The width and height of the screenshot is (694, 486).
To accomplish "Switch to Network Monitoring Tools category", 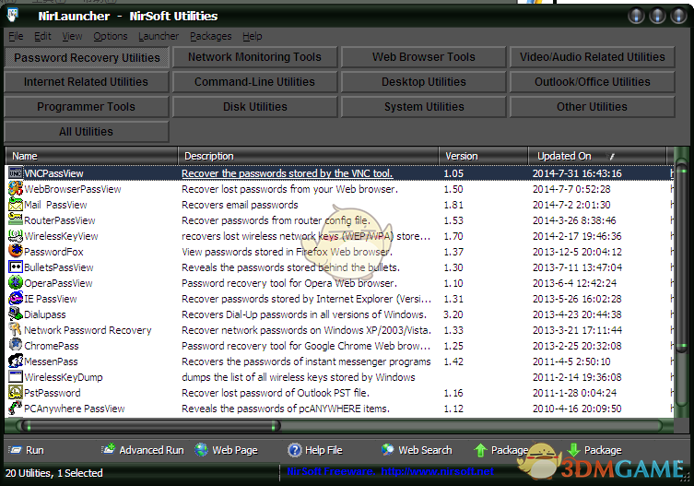I will pyautogui.click(x=255, y=57).
